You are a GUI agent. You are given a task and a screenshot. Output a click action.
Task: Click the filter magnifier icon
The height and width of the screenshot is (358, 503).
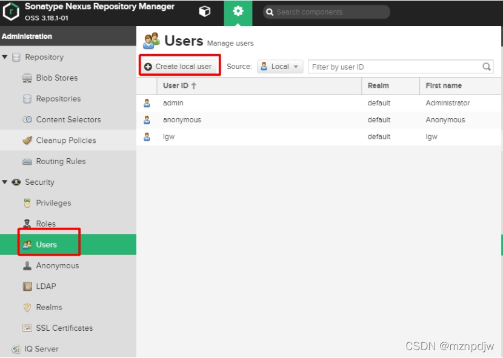point(487,67)
